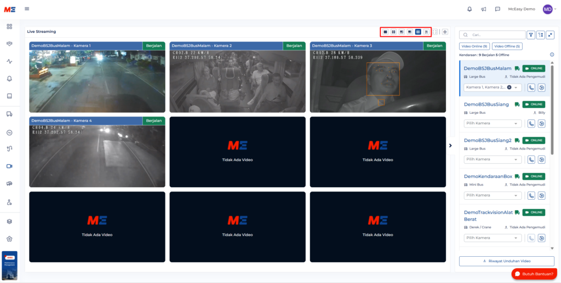The height and width of the screenshot is (283, 561).
Task: Filter by Video Offline (5)
Action: point(507,46)
